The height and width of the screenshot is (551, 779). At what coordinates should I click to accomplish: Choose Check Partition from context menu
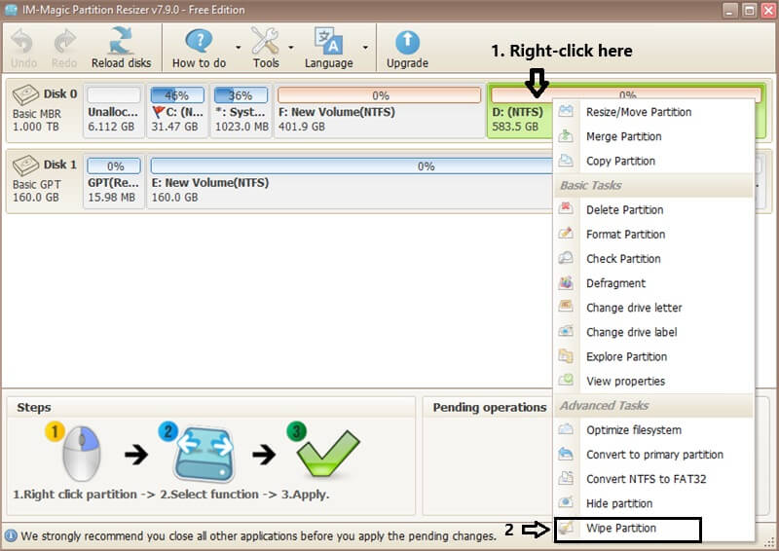pyautogui.click(x=653, y=258)
